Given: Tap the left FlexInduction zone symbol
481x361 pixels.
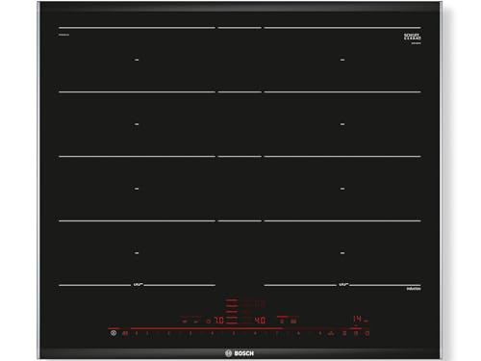Looking at the screenshot, I should pos(138,284).
